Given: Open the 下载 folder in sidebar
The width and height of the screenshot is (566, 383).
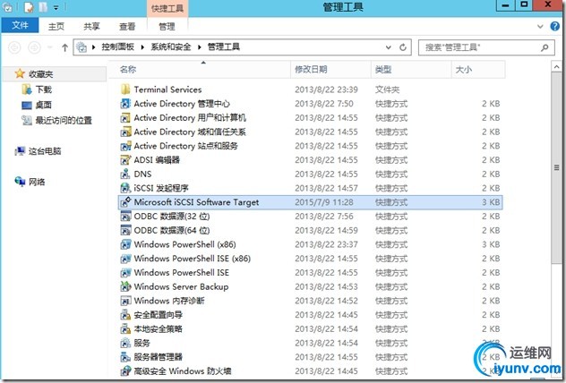Looking at the screenshot, I should pos(37,89).
